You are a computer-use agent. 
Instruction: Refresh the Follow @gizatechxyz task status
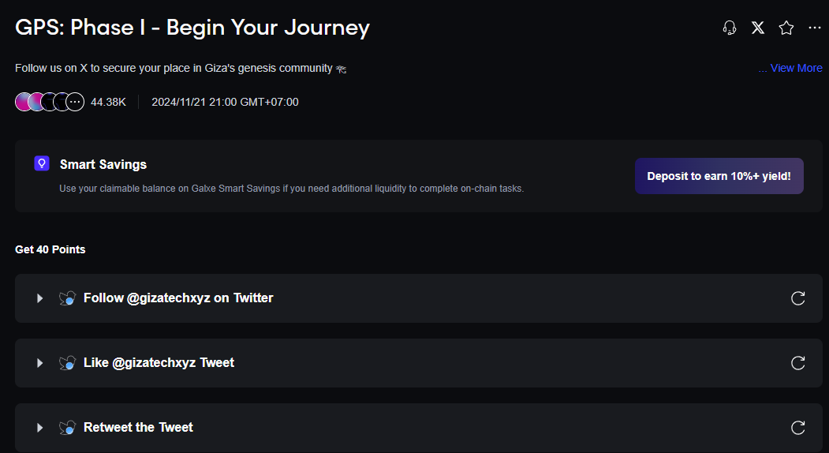click(x=798, y=298)
